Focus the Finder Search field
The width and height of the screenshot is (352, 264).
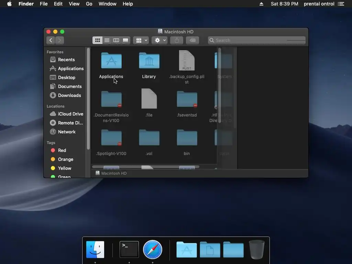(256, 41)
